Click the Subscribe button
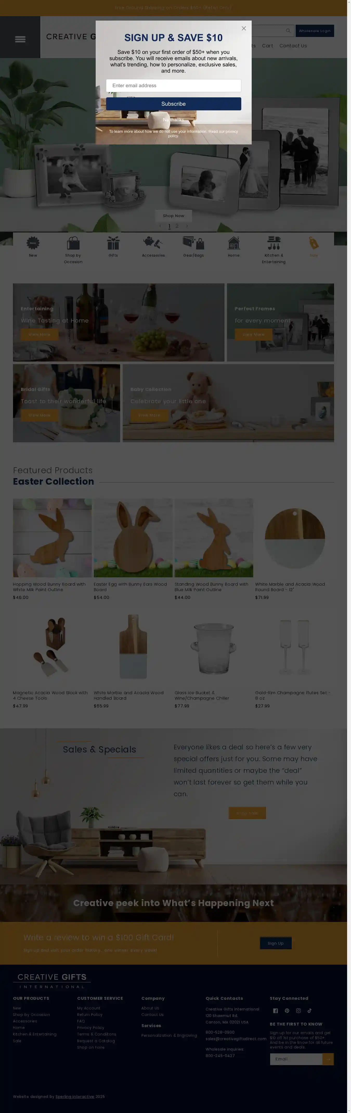Image resolution: width=351 pixels, height=1113 pixels. [x=174, y=104]
